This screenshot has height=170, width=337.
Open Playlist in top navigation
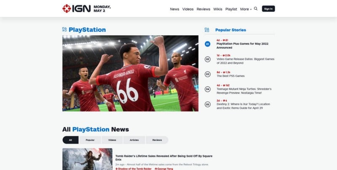(231, 9)
